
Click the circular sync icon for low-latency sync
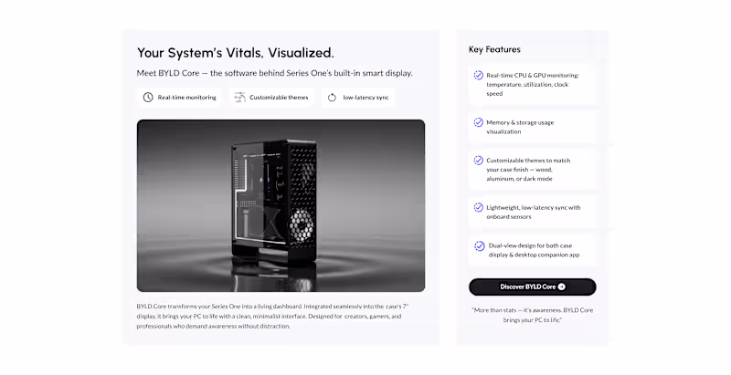pos(332,98)
